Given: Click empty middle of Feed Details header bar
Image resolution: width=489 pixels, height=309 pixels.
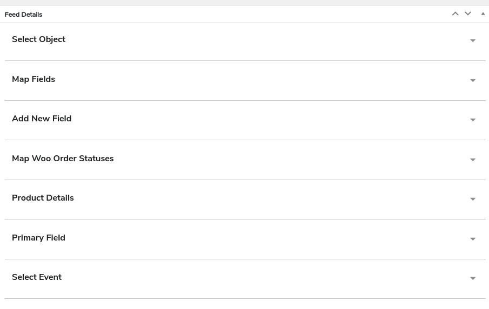Looking at the screenshot, I should pyautogui.click(x=243, y=15).
